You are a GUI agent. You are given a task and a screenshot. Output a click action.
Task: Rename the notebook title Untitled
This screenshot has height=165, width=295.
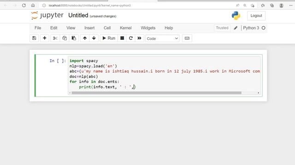pyautogui.click(x=78, y=15)
